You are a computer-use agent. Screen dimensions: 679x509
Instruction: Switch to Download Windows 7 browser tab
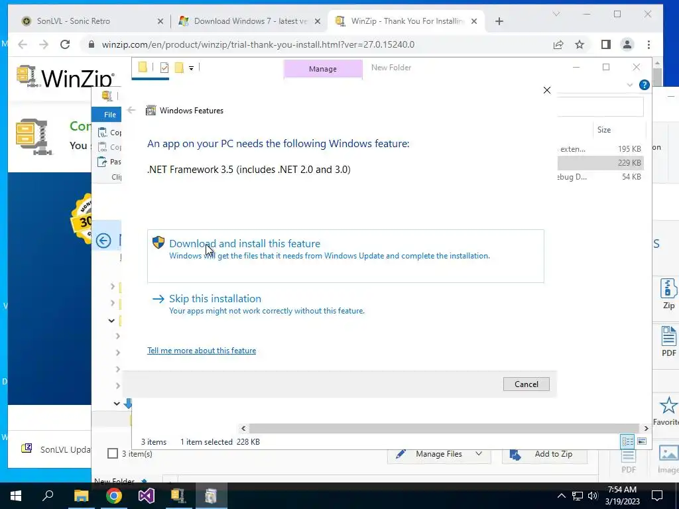250,21
